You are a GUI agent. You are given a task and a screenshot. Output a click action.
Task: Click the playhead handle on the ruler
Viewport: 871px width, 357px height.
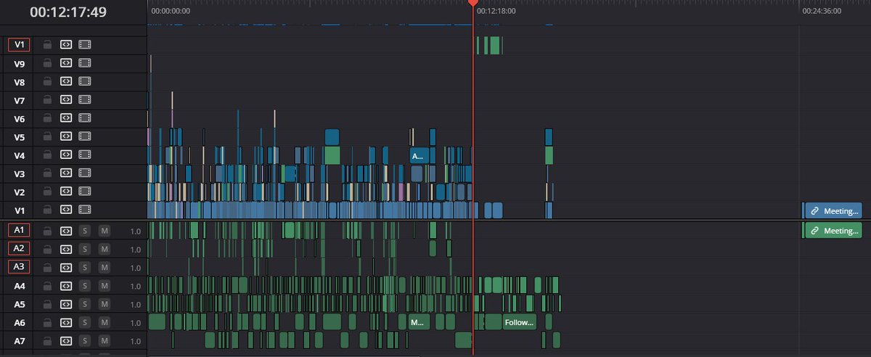coord(473,4)
